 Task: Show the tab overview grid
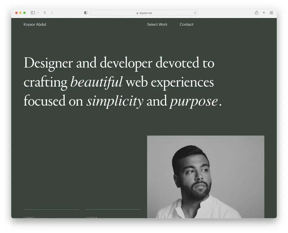pyautogui.click(x=271, y=13)
